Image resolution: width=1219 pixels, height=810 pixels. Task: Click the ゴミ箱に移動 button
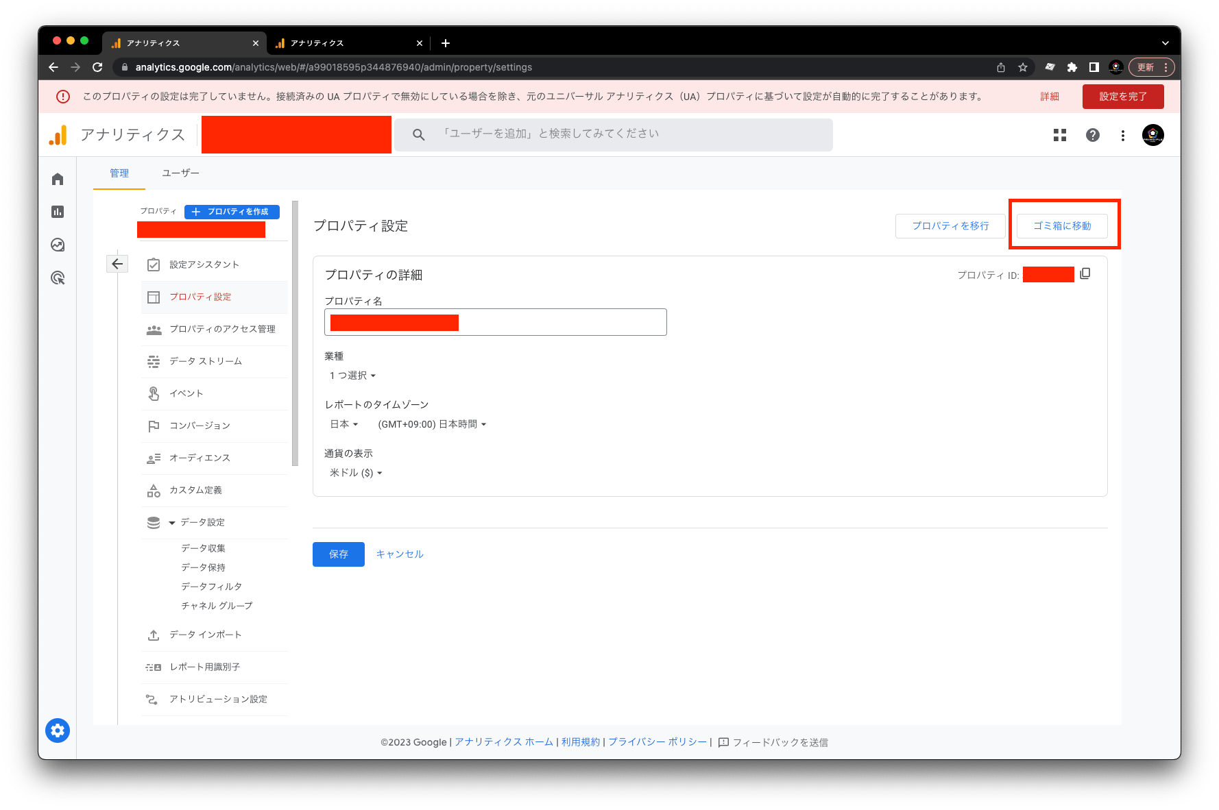point(1062,225)
